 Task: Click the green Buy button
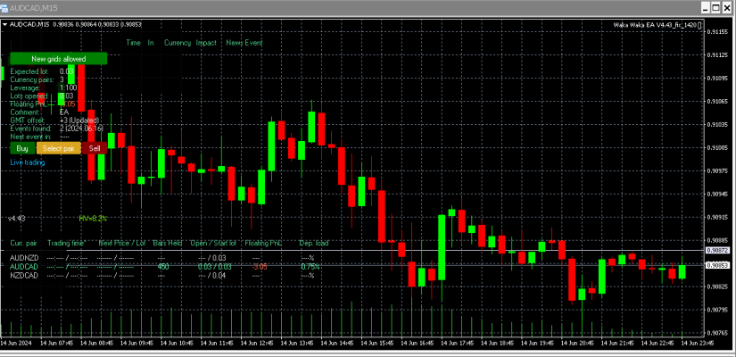(22, 148)
